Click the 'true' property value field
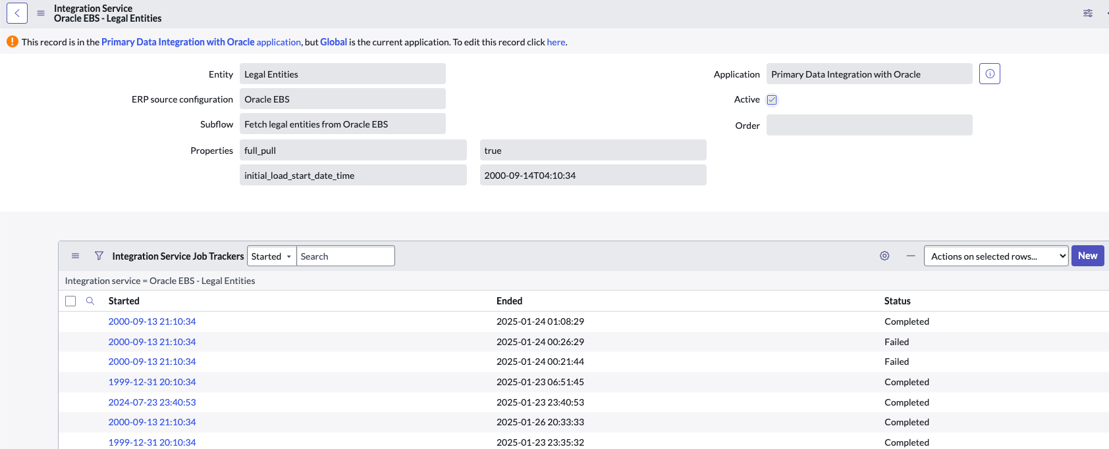The width and height of the screenshot is (1109, 449). [593, 150]
